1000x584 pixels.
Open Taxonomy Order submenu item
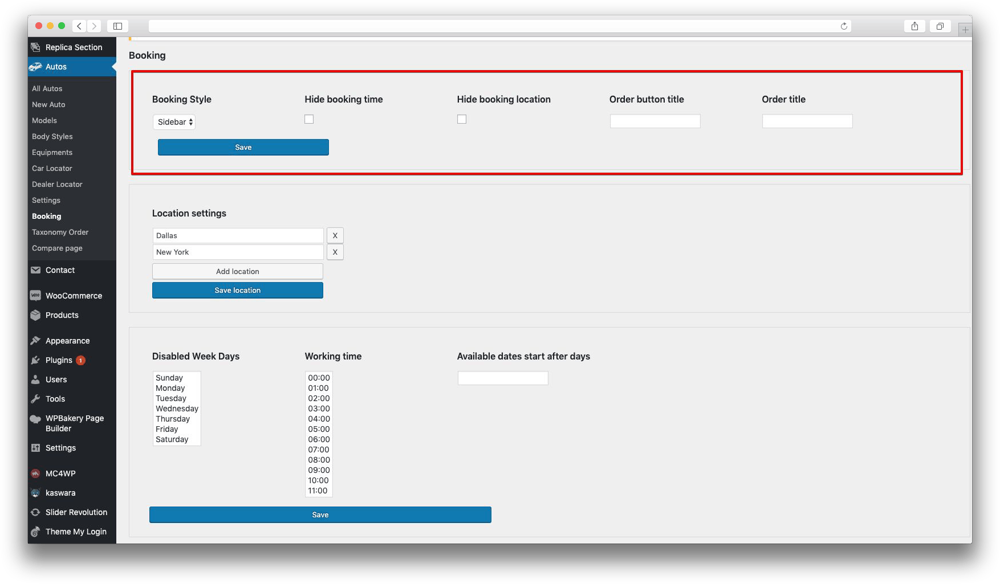point(60,232)
